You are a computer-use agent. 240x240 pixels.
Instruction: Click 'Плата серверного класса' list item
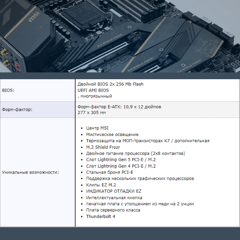(x=113, y=210)
